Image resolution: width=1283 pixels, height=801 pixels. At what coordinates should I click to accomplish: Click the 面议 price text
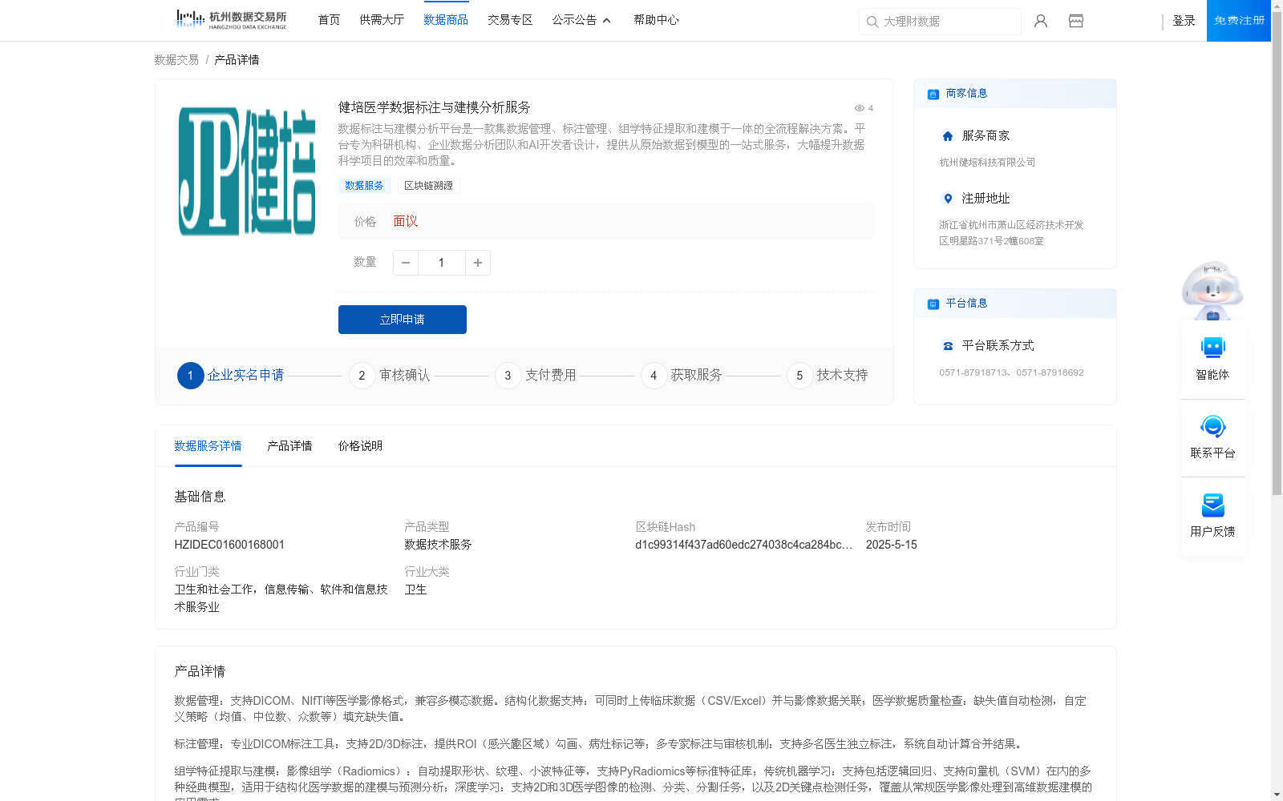click(406, 222)
